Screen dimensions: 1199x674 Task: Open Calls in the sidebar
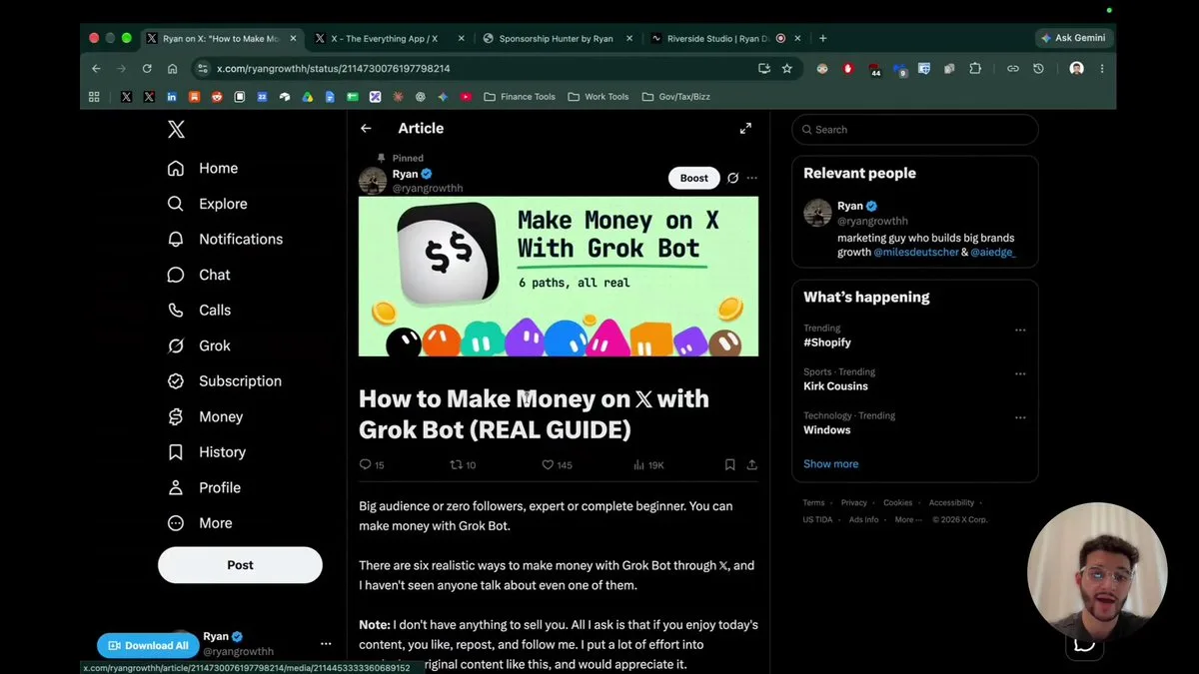(x=199, y=310)
